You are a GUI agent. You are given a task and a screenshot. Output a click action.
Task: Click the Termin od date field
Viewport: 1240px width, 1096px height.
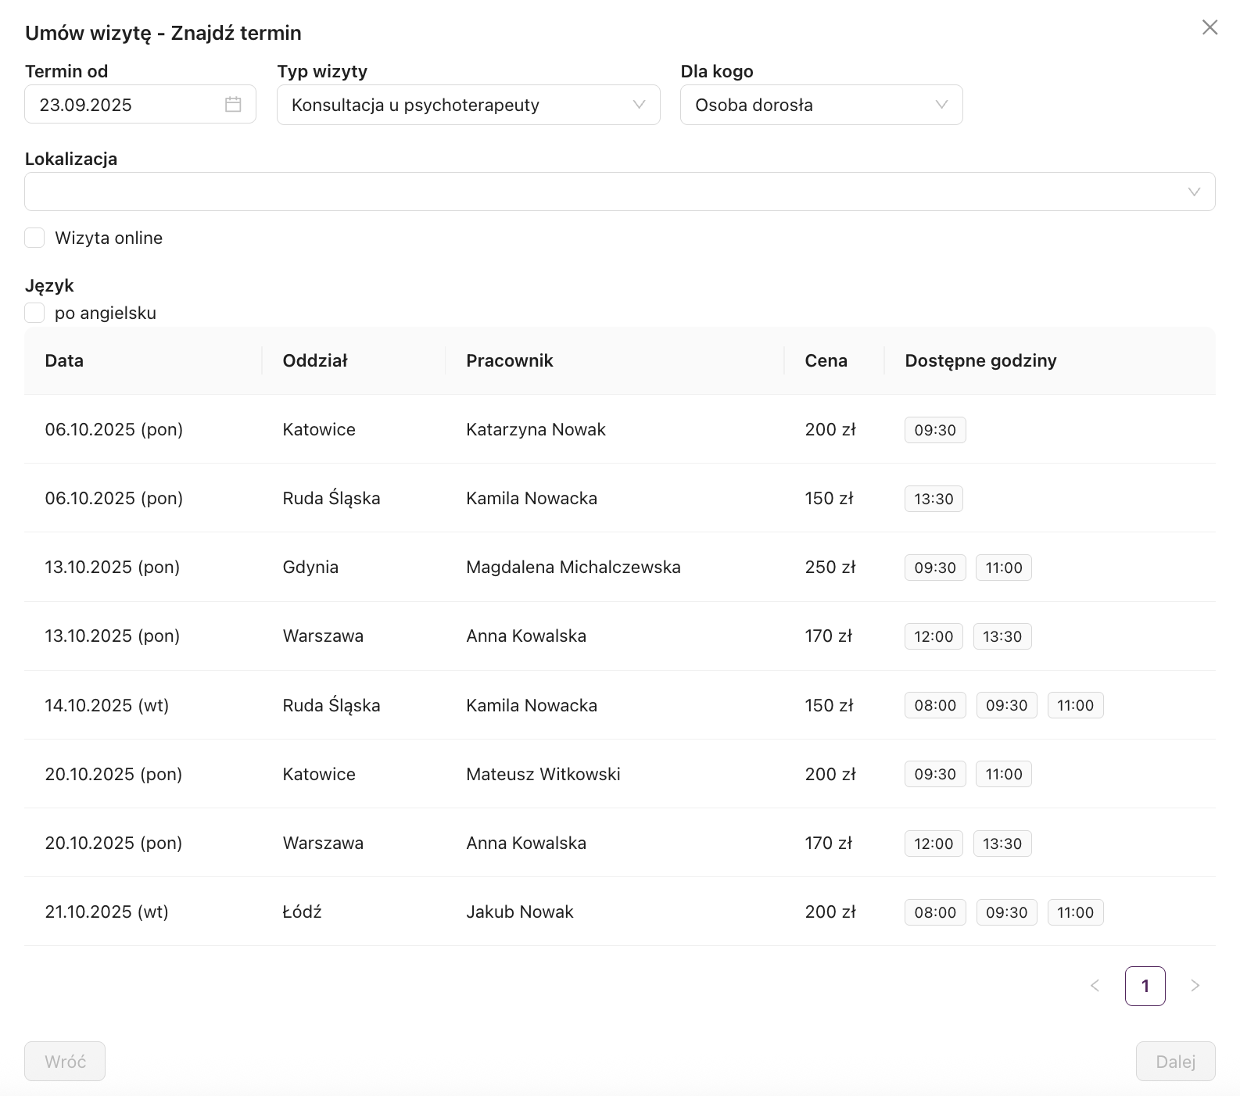[125, 105]
